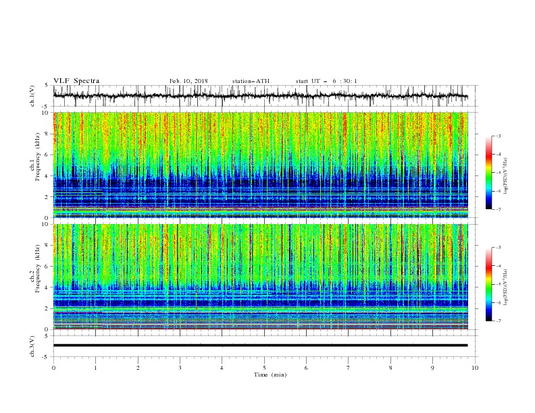Click the "start UT = 6 :30: 1" label
535x413 pixels.
(326, 81)
